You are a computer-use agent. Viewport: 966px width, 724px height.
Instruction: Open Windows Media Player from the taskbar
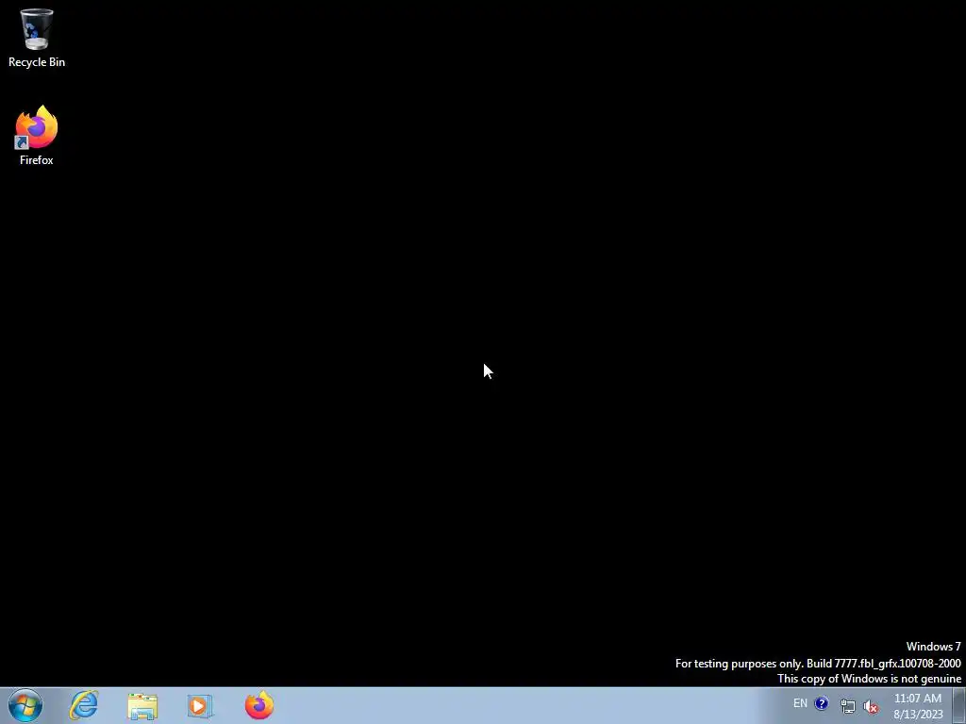pos(200,705)
